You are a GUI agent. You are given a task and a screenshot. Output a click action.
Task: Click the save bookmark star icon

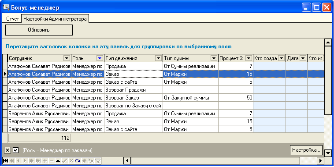pos(85,160)
